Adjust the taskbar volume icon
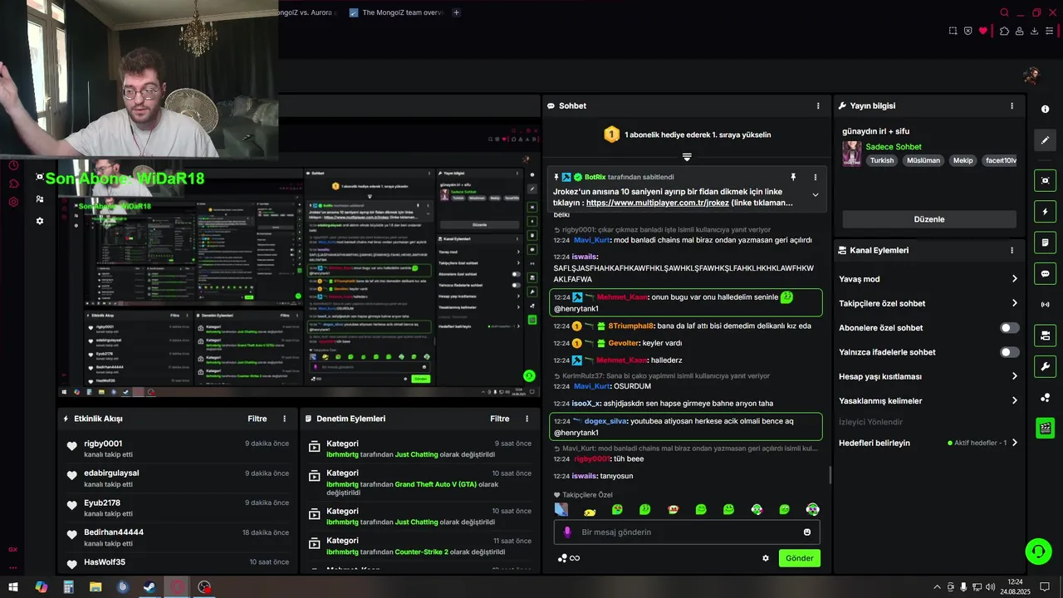This screenshot has width=1063, height=598. click(990, 587)
